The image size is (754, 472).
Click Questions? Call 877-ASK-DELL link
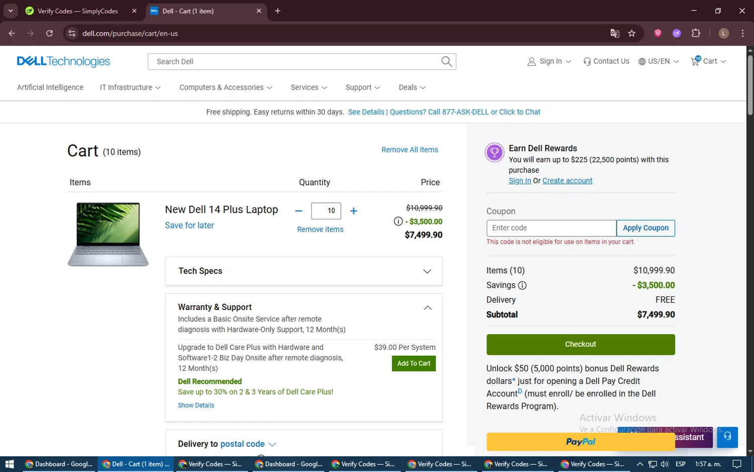[465, 112]
